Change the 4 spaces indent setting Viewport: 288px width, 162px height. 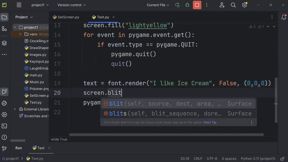click(229, 158)
